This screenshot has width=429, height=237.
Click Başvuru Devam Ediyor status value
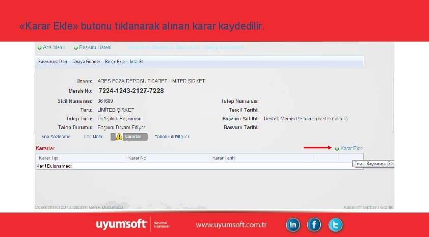click(121, 127)
